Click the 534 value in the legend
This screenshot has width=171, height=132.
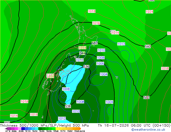(42, 131)
